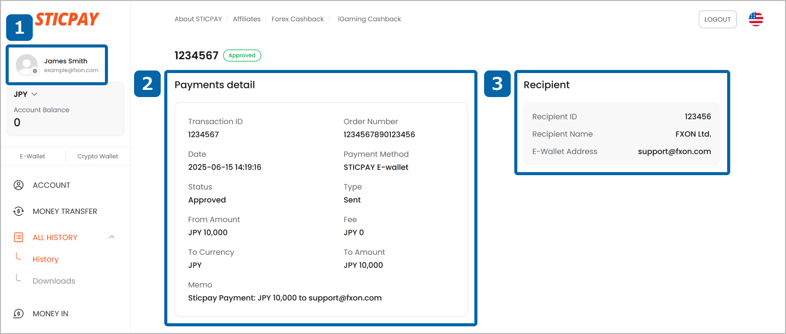
Task: Click the James Smith profile name
Action: click(x=65, y=61)
